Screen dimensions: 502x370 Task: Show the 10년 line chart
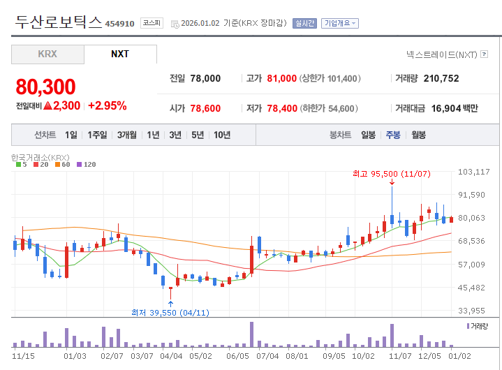(222, 135)
